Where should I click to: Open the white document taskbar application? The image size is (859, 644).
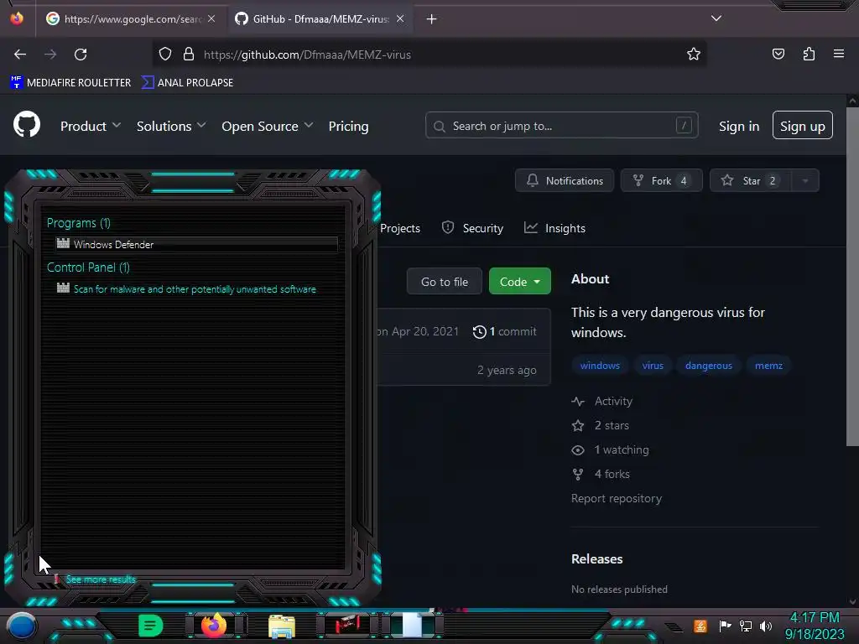point(414,625)
